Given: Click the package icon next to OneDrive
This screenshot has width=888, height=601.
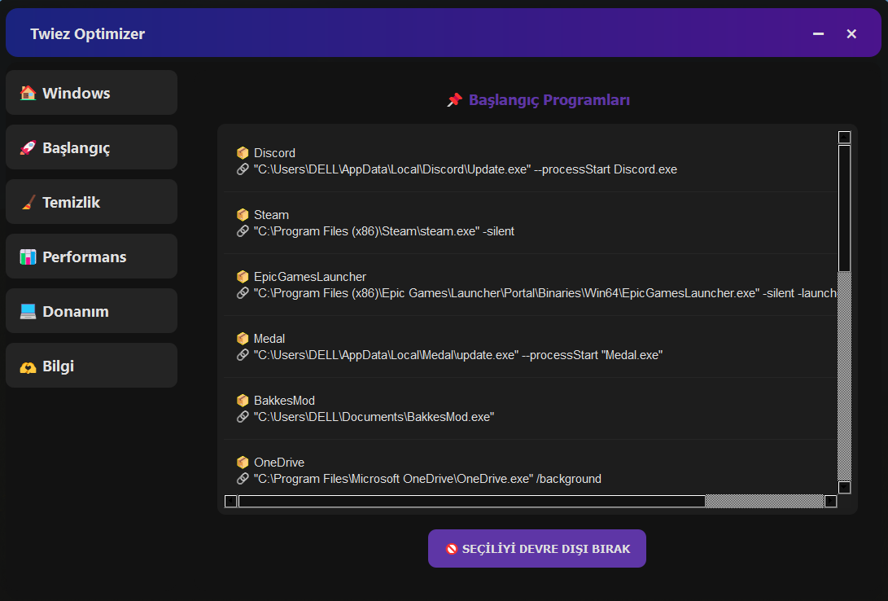Looking at the screenshot, I should click(x=243, y=463).
